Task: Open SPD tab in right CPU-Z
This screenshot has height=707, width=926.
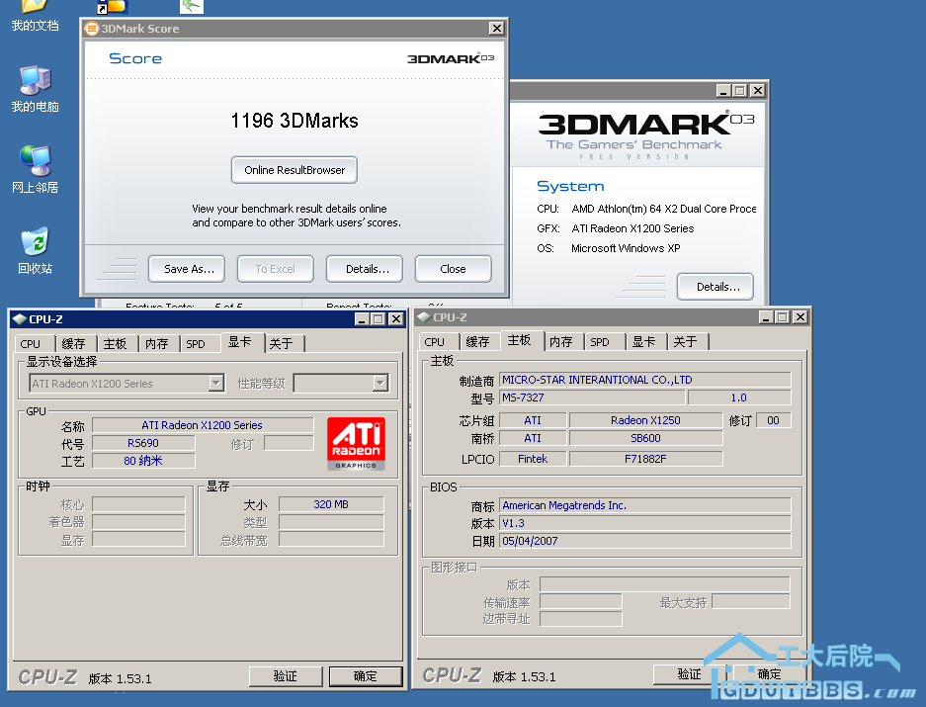Action: [x=604, y=342]
